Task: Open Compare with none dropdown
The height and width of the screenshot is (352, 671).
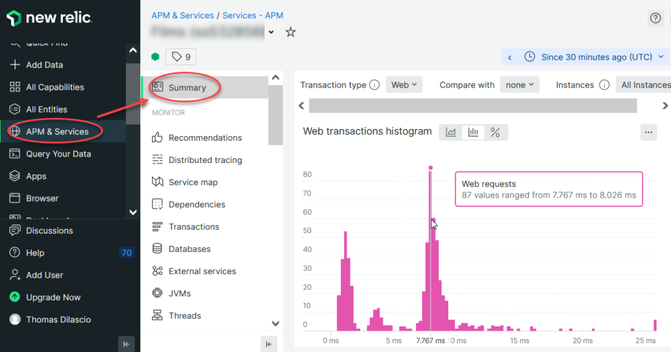Action: click(520, 85)
